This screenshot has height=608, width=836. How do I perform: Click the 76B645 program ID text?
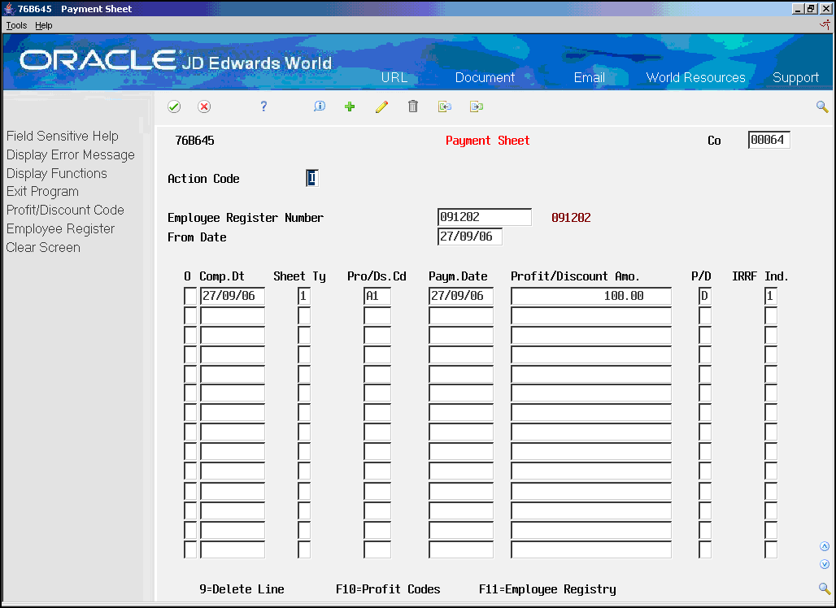[x=194, y=141]
